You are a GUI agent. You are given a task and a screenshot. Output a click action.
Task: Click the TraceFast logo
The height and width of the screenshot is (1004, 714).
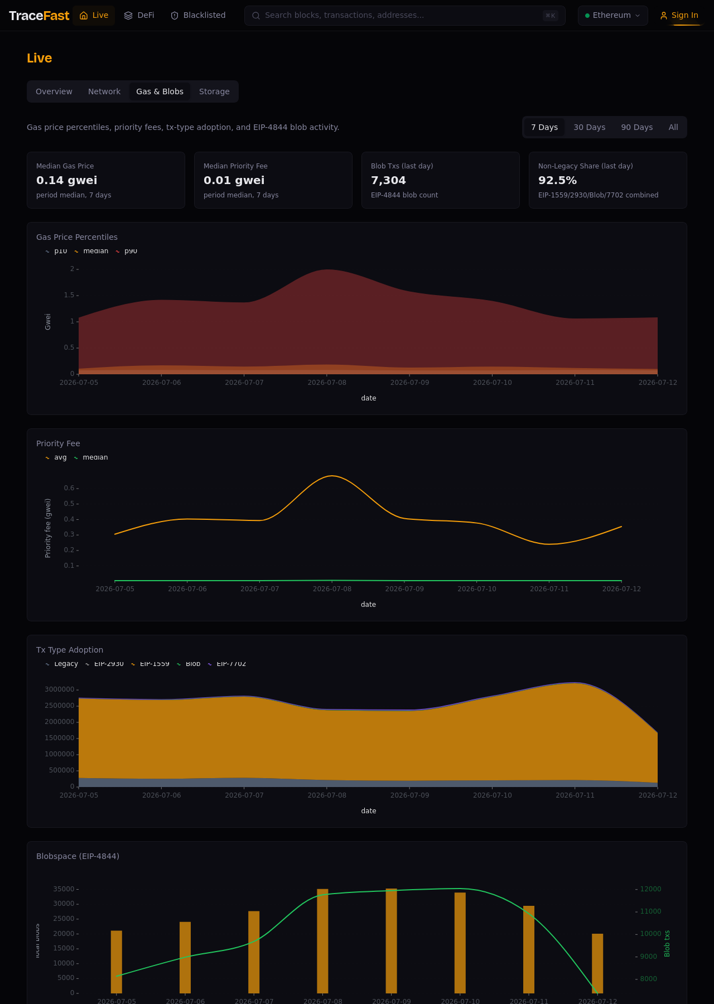[x=39, y=16]
